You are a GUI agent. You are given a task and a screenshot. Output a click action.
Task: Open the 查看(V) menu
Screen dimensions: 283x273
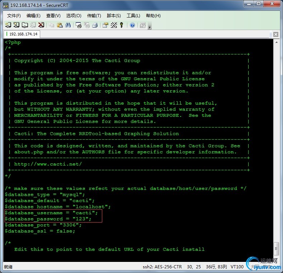[53, 16]
